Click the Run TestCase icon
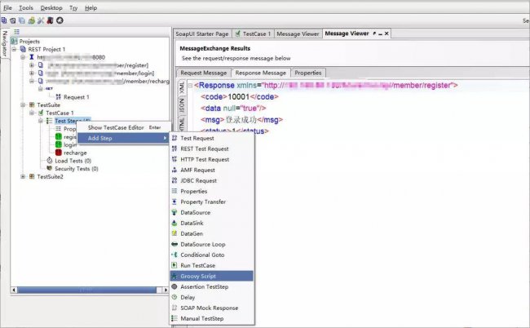The height and width of the screenshot is (328, 530). [174, 265]
